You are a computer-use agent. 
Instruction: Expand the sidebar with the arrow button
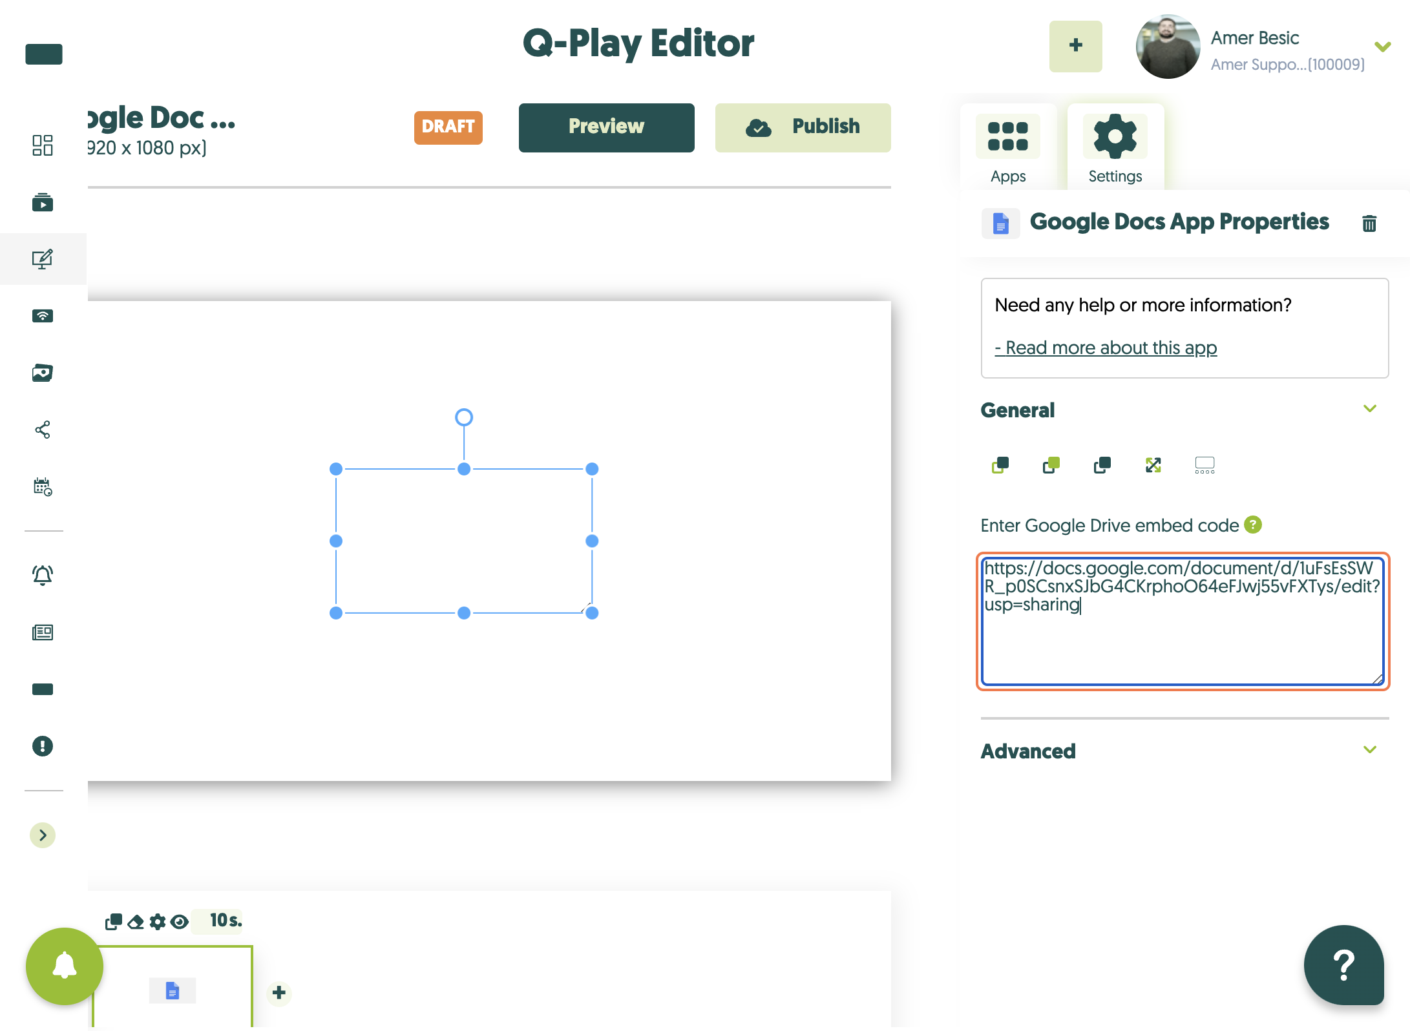(x=43, y=835)
